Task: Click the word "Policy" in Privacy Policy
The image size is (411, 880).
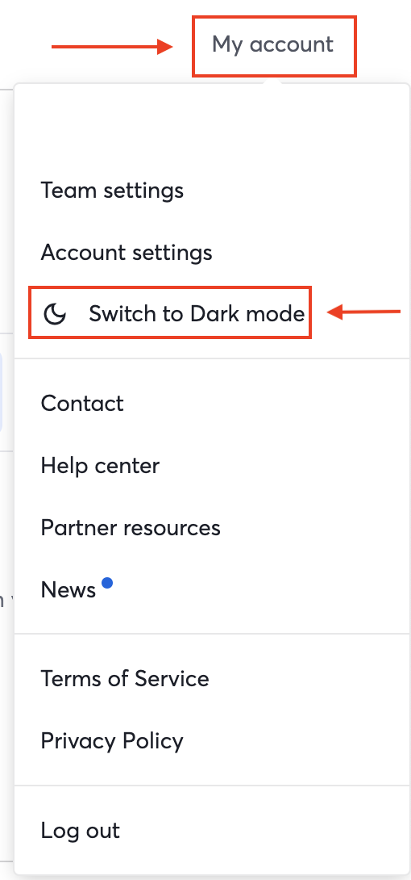Action: [x=152, y=742]
